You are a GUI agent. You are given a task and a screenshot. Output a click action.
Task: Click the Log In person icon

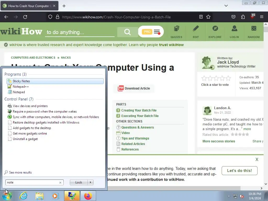click(234, 32)
